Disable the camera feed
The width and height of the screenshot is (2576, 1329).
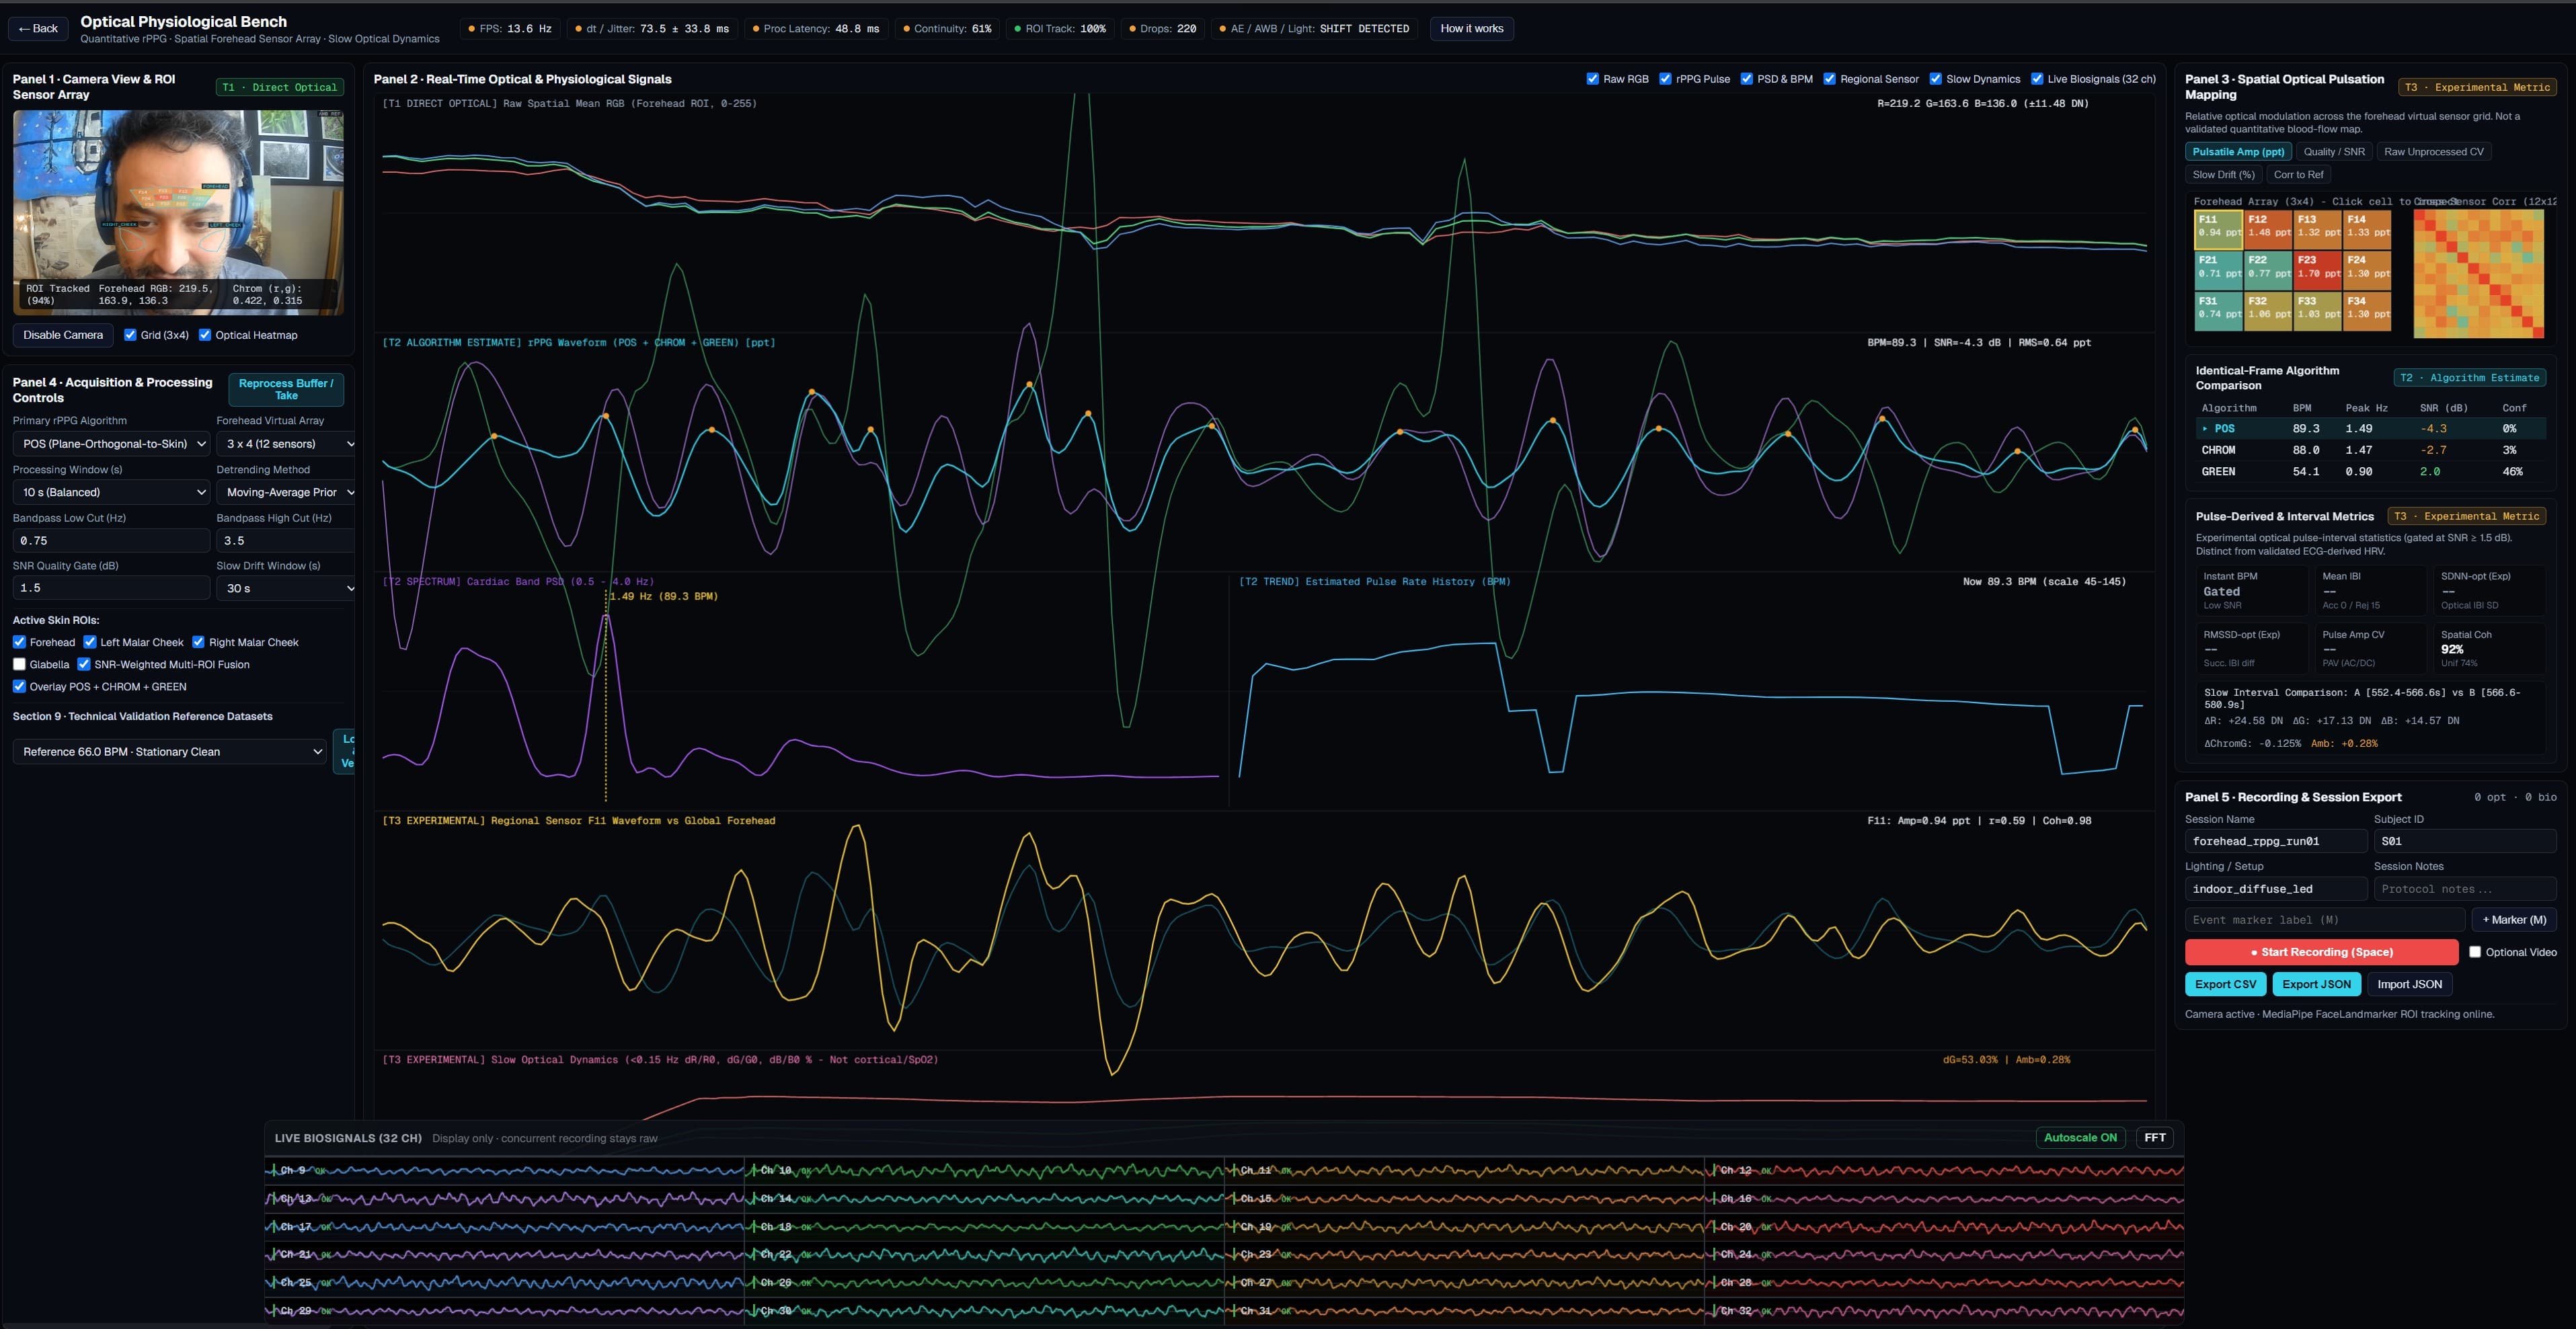click(63, 335)
